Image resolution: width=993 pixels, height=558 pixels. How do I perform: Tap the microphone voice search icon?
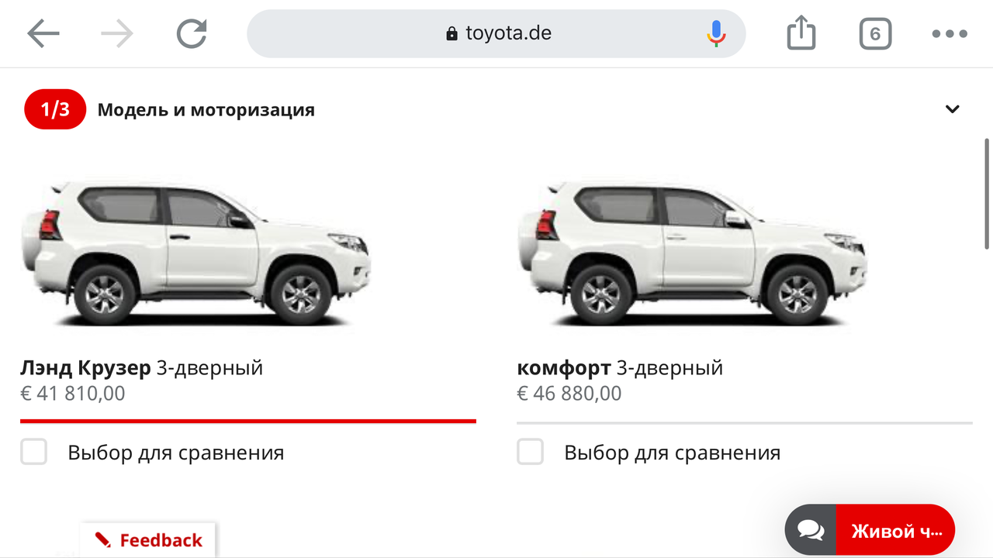716,33
